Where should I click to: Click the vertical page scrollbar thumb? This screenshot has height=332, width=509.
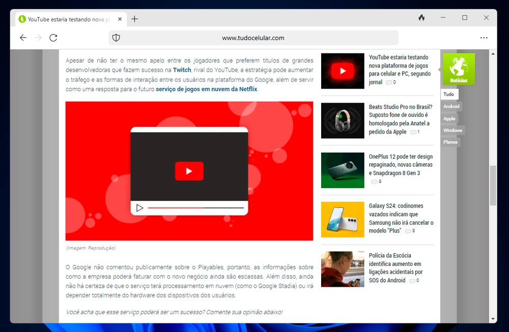[x=493, y=185]
